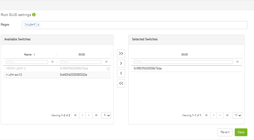Click the Name filter input field
Viewport: 254px width, 140px height.
27,62
